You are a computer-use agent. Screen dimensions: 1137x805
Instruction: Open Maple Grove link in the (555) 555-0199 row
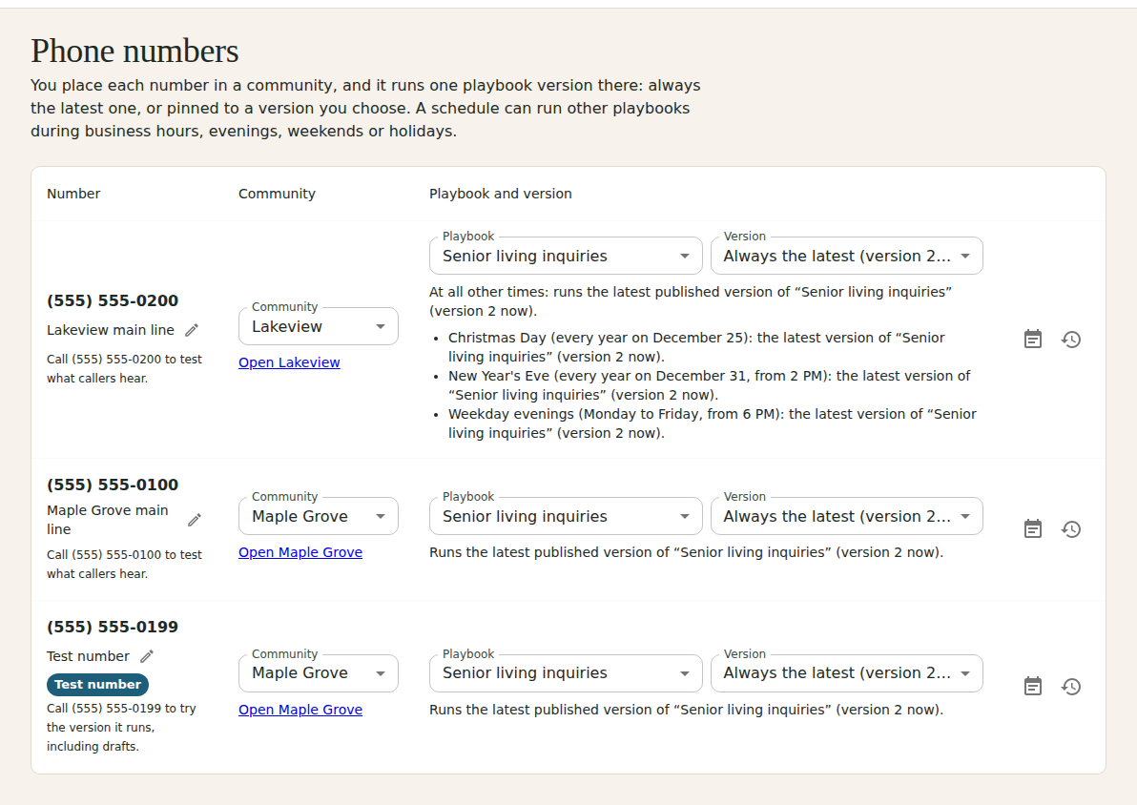click(300, 710)
